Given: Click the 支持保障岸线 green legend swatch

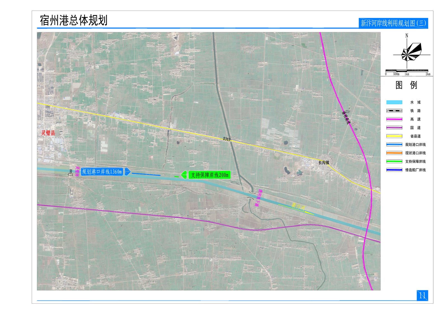Looking at the screenshot, I should tap(394, 161).
